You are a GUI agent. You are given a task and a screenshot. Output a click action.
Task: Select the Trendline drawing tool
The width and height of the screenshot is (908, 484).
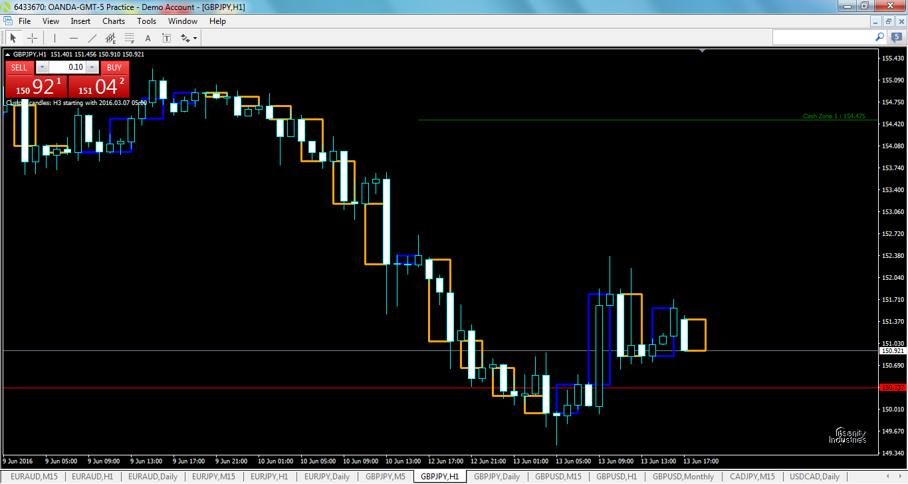[x=92, y=37]
